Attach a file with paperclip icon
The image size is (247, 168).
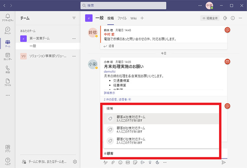(113, 162)
